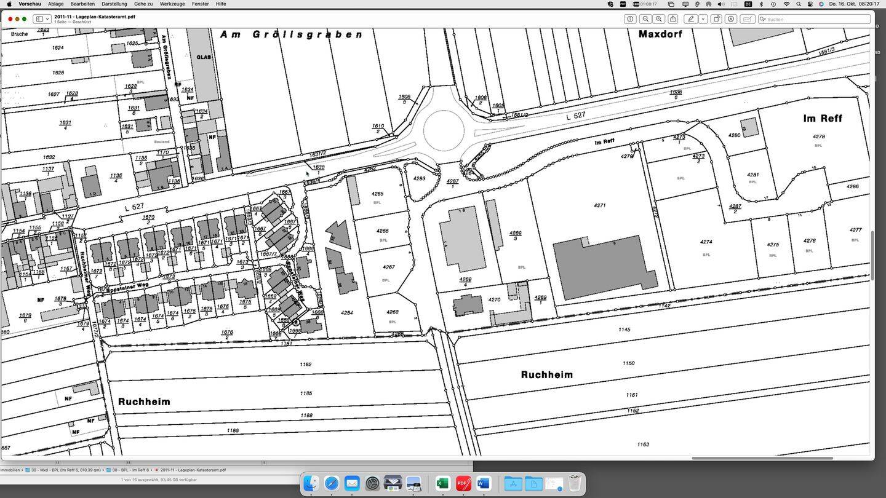
Task: Click the '30 - Mxd - BPL' path folder
Action: click(x=65, y=470)
